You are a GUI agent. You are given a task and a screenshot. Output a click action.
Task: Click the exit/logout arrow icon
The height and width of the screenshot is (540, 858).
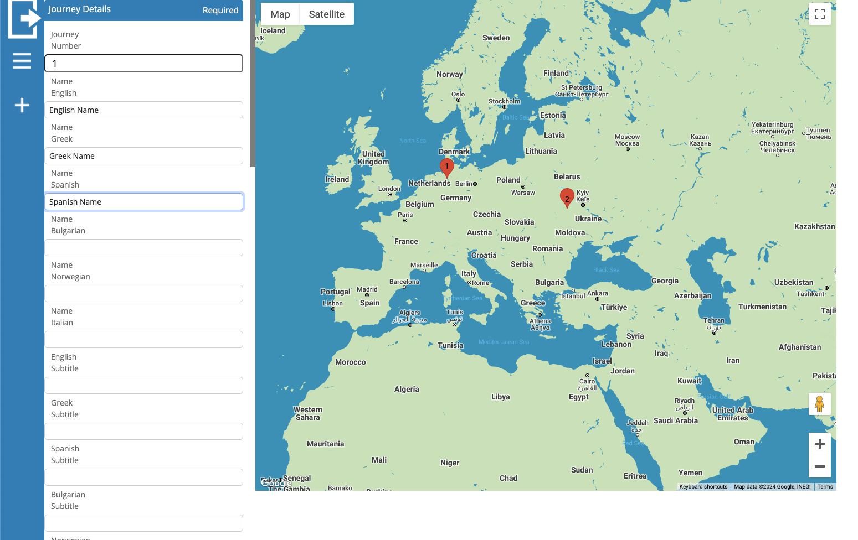[x=24, y=19]
